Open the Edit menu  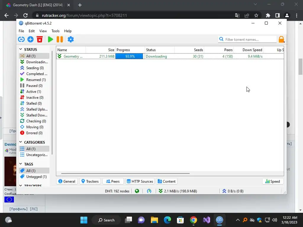(x=31, y=31)
